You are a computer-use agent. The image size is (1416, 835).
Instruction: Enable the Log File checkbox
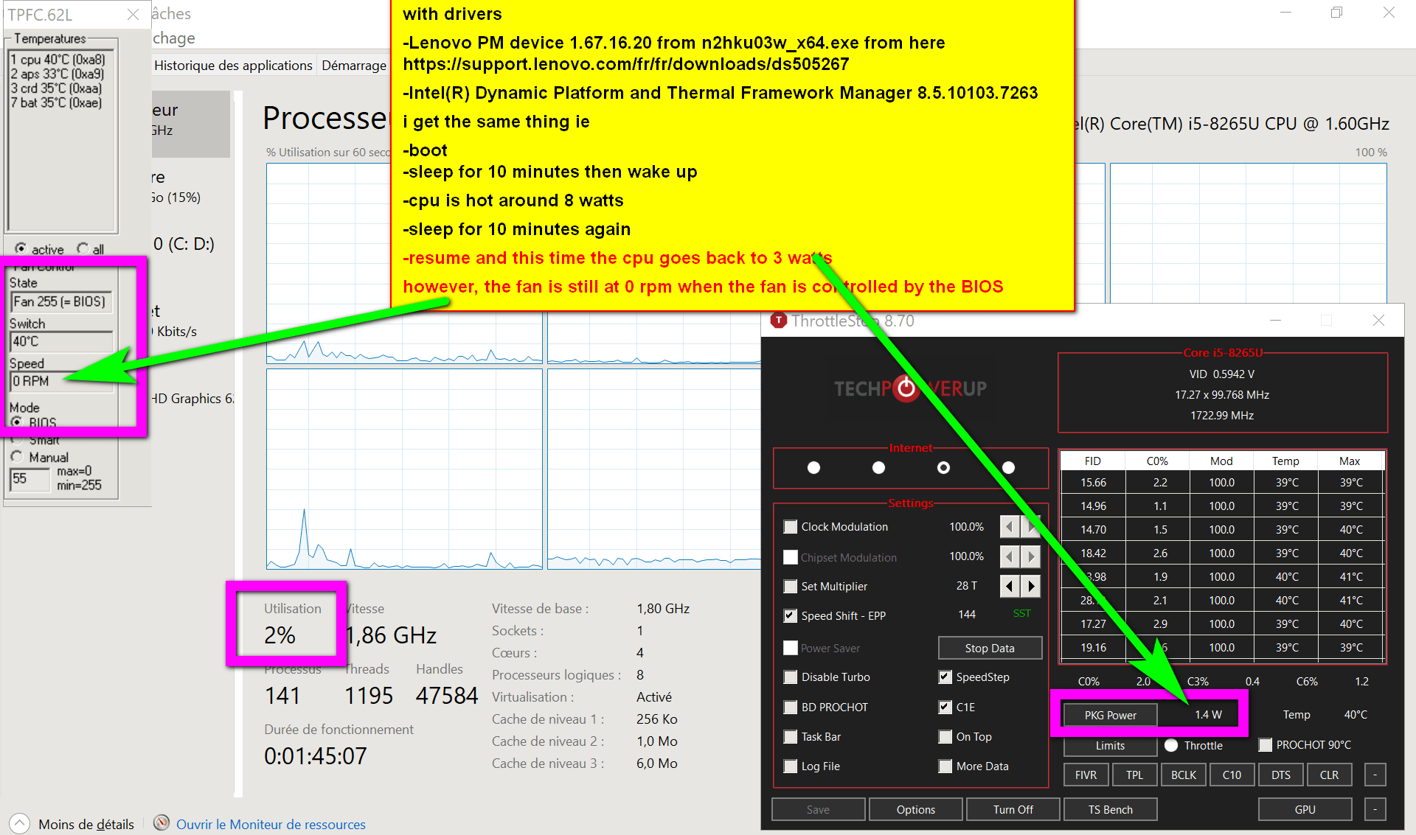pyautogui.click(x=791, y=766)
